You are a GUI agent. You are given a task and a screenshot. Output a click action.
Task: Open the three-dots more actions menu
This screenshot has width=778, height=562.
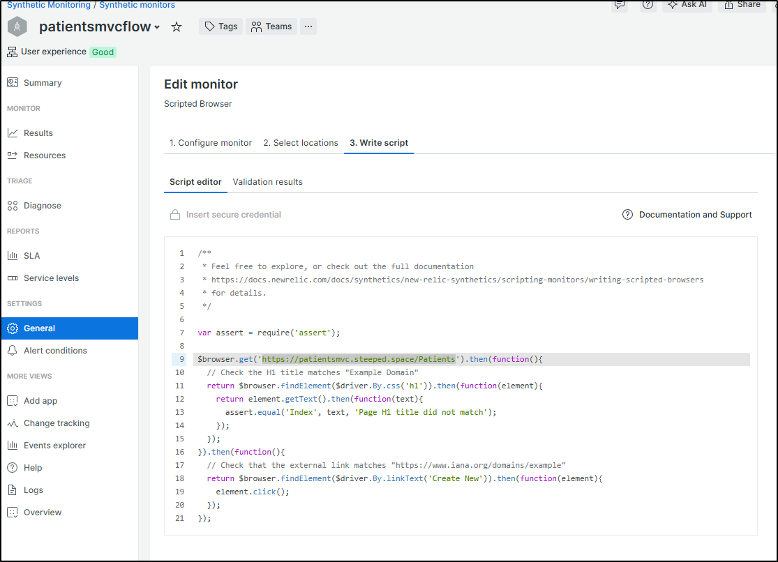click(308, 26)
